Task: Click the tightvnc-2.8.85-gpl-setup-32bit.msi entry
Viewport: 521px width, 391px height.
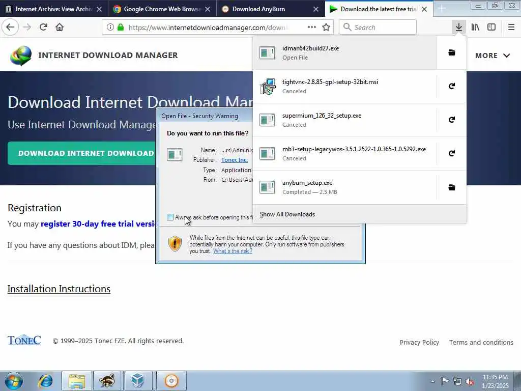Action: coord(344,86)
